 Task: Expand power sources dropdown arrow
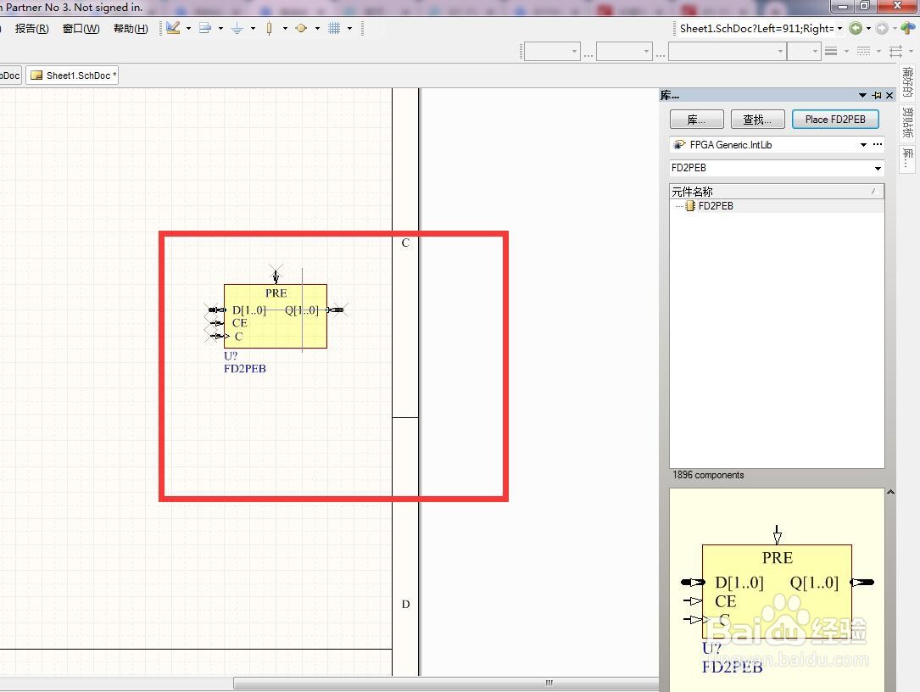pyautogui.click(x=253, y=28)
